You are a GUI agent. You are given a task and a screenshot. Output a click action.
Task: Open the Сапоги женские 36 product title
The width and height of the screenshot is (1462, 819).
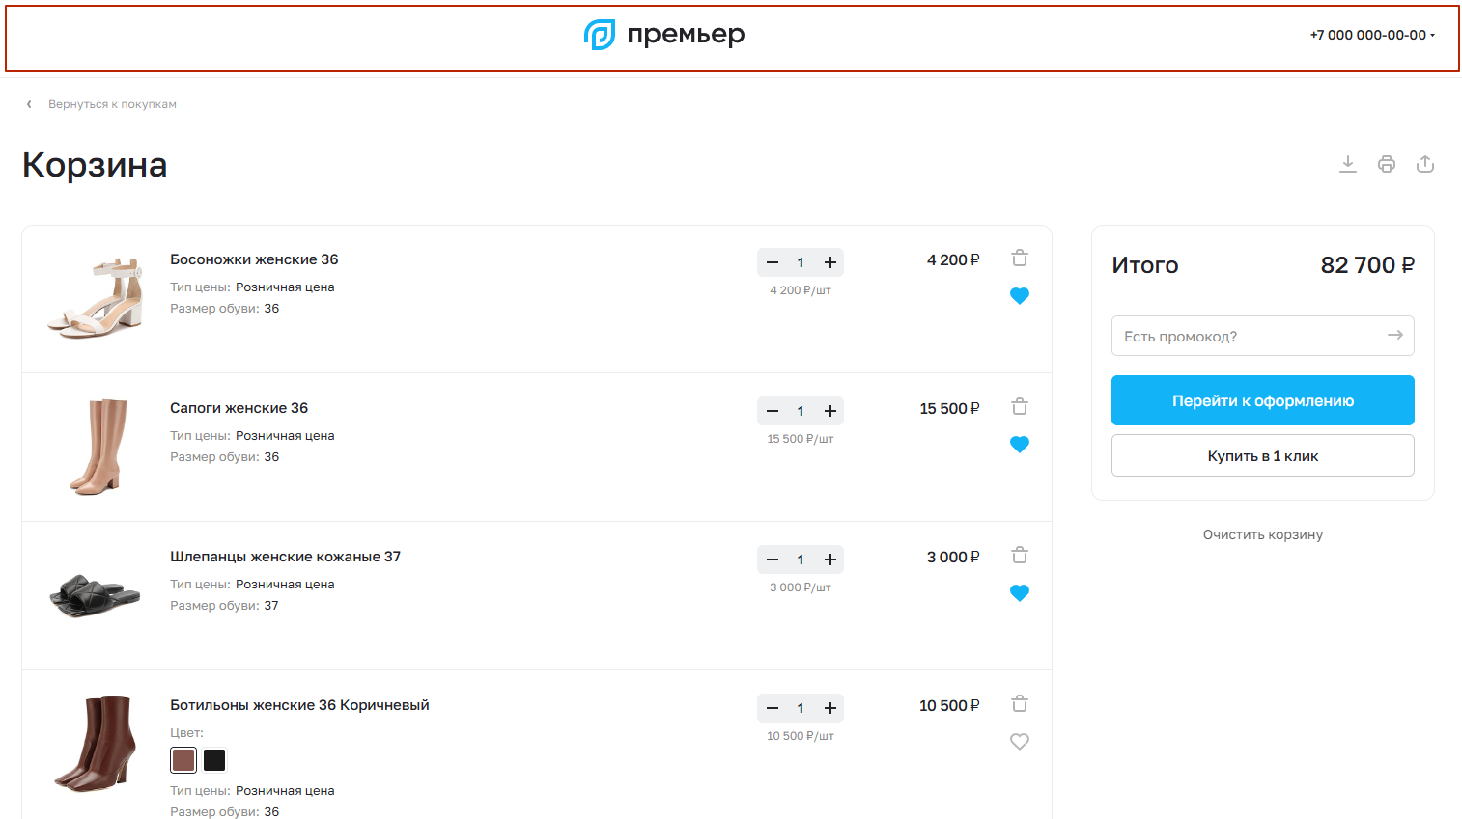tap(239, 408)
